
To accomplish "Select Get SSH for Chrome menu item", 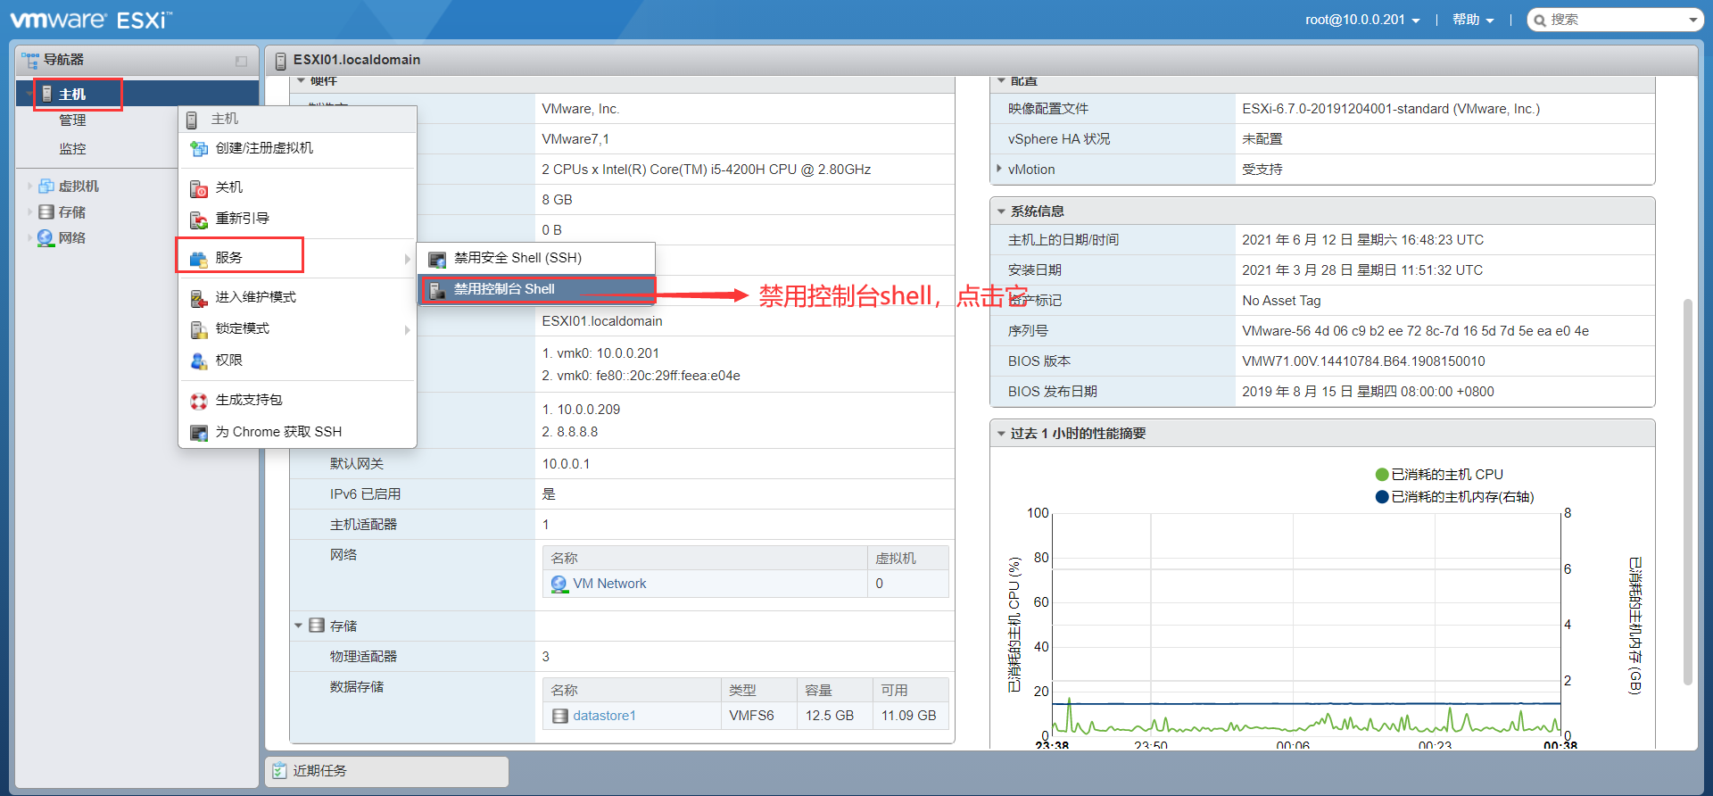I will point(297,432).
